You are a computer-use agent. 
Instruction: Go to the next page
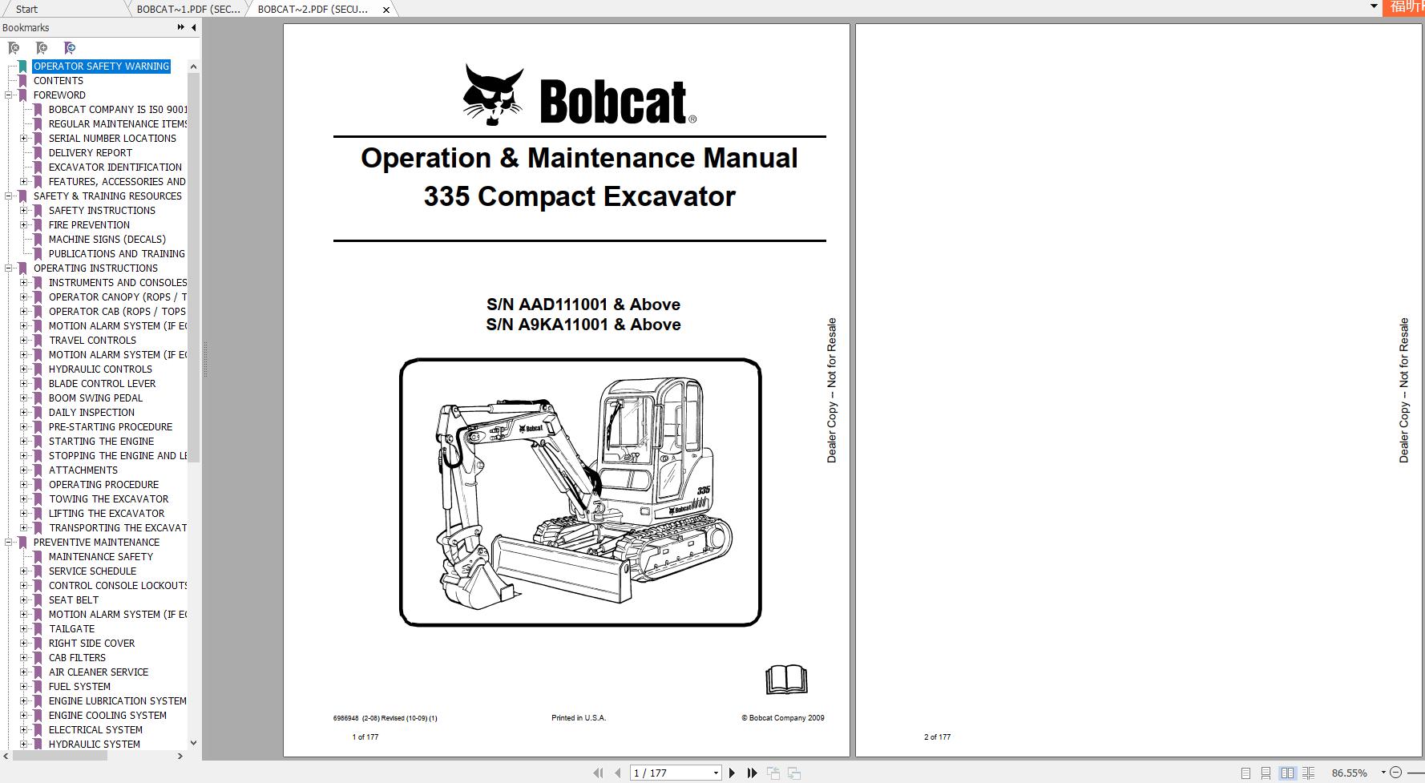[732, 773]
